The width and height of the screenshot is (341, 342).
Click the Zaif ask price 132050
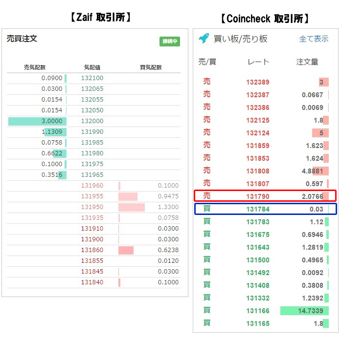[92, 110]
